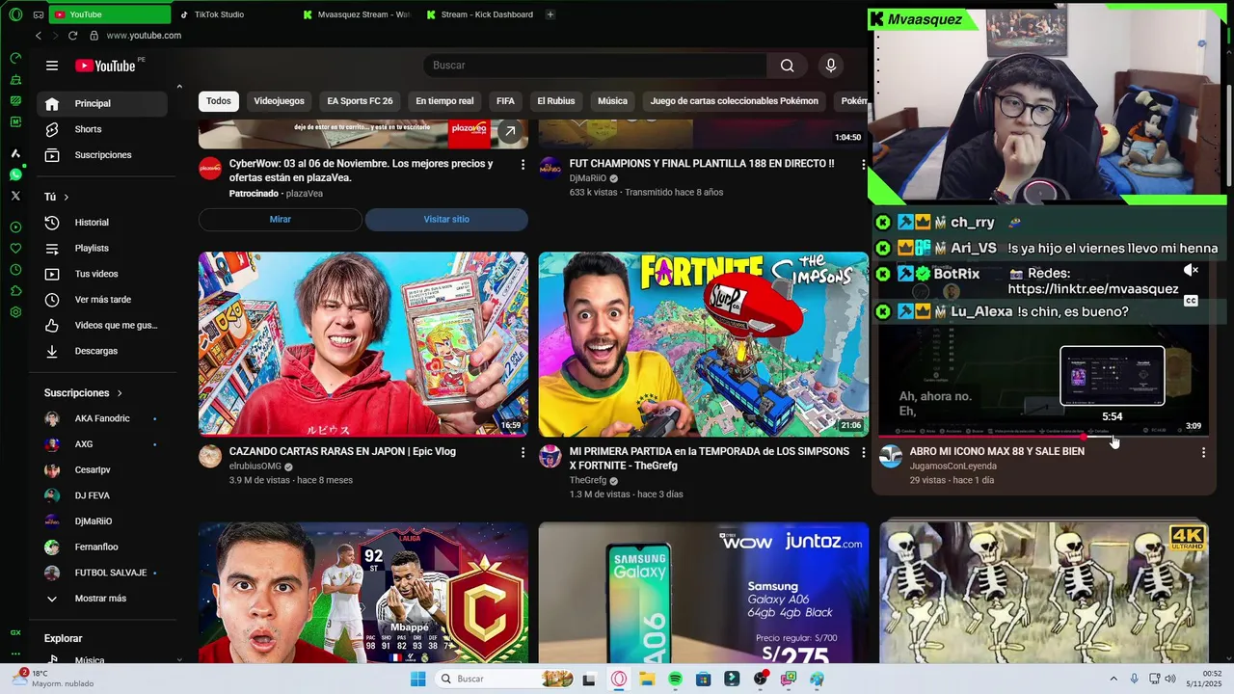Image resolution: width=1234 pixels, height=694 pixels.
Task: Open GX Control speedometer icon in sidebar
Action: pos(15,58)
